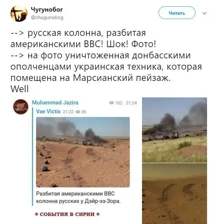Screen dimensions: 219x224
Task: Click the blue forwarded-message quote bar
Action: tap(33, 157)
